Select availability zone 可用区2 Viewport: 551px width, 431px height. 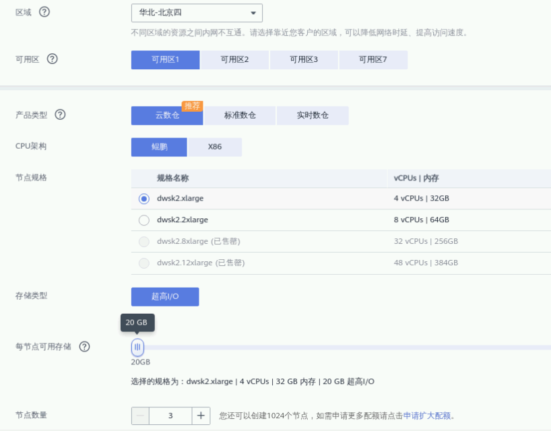coord(234,60)
